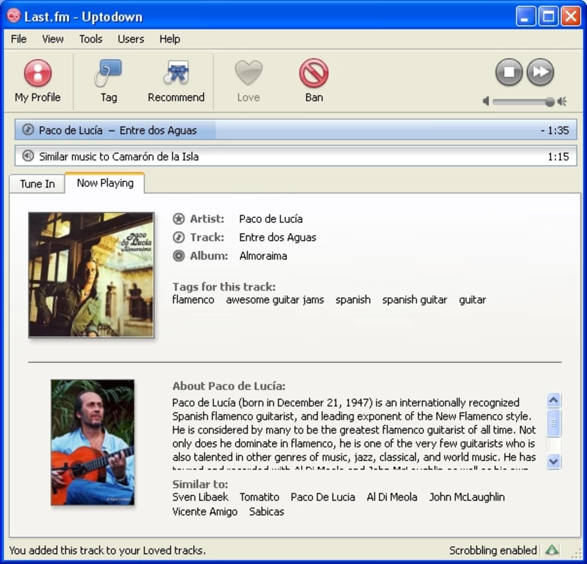
Task: Click the Almoraima album cover
Action: point(91,275)
